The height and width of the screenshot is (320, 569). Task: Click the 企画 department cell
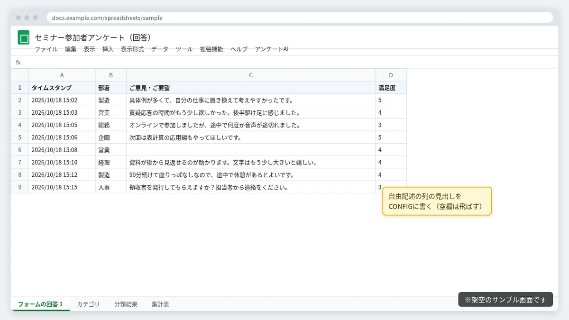[x=111, y=137]
